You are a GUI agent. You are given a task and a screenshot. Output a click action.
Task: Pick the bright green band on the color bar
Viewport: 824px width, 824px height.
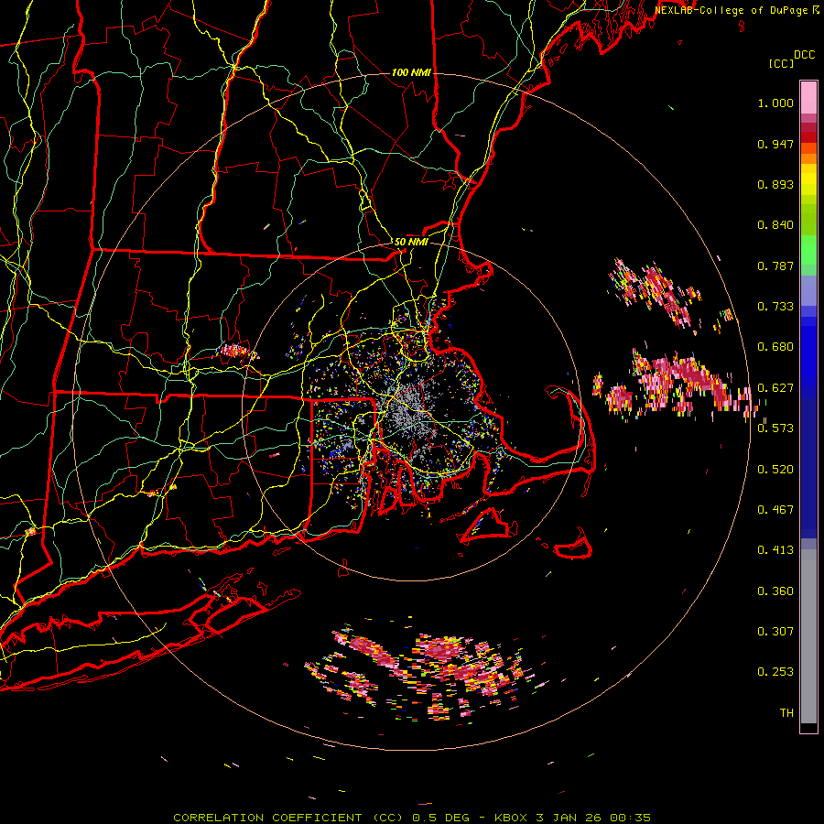808,250
